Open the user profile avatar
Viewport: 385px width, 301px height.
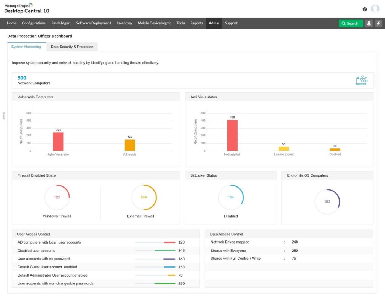375,9
